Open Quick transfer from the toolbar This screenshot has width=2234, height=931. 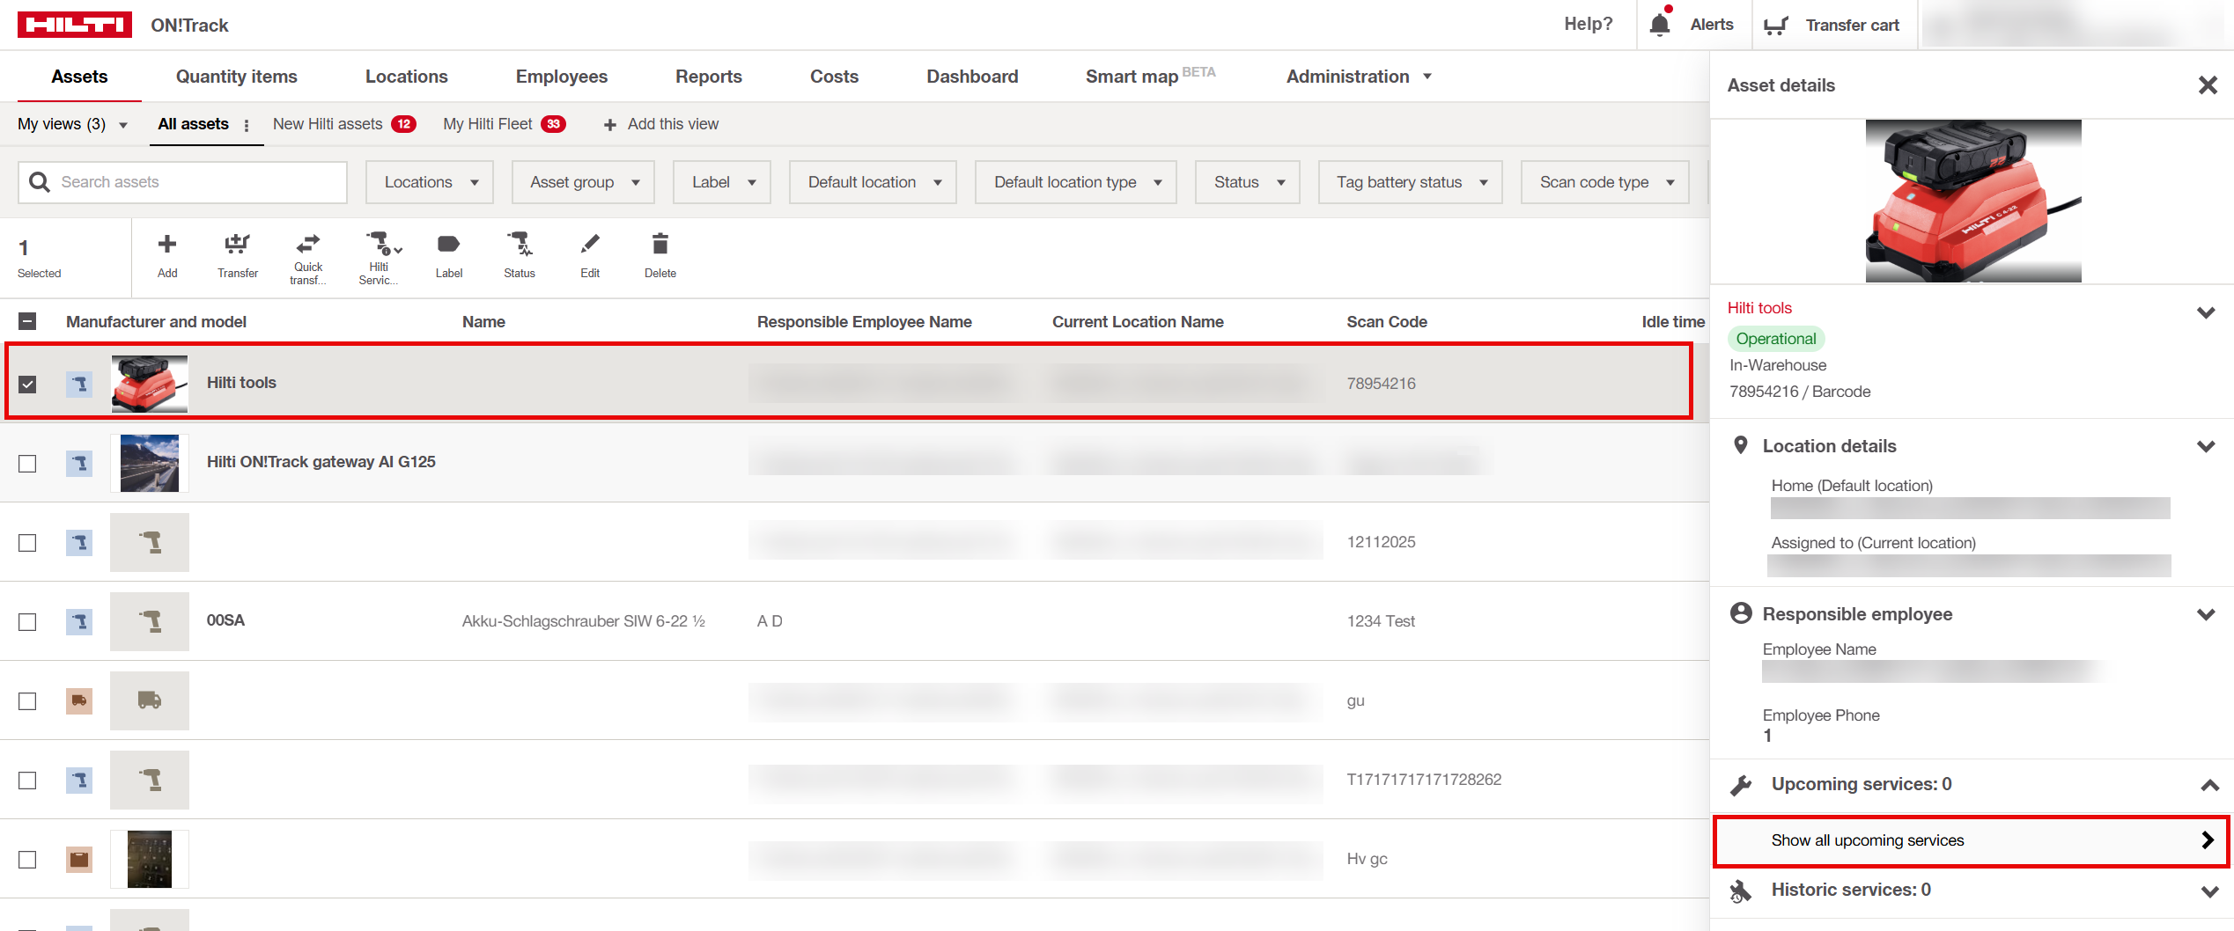coord(308,245)
